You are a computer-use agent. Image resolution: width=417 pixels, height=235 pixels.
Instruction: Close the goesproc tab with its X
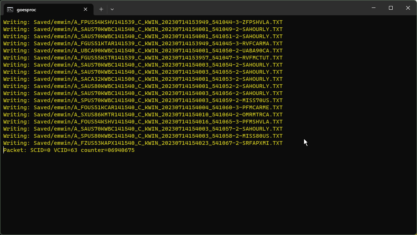[85, 9]
